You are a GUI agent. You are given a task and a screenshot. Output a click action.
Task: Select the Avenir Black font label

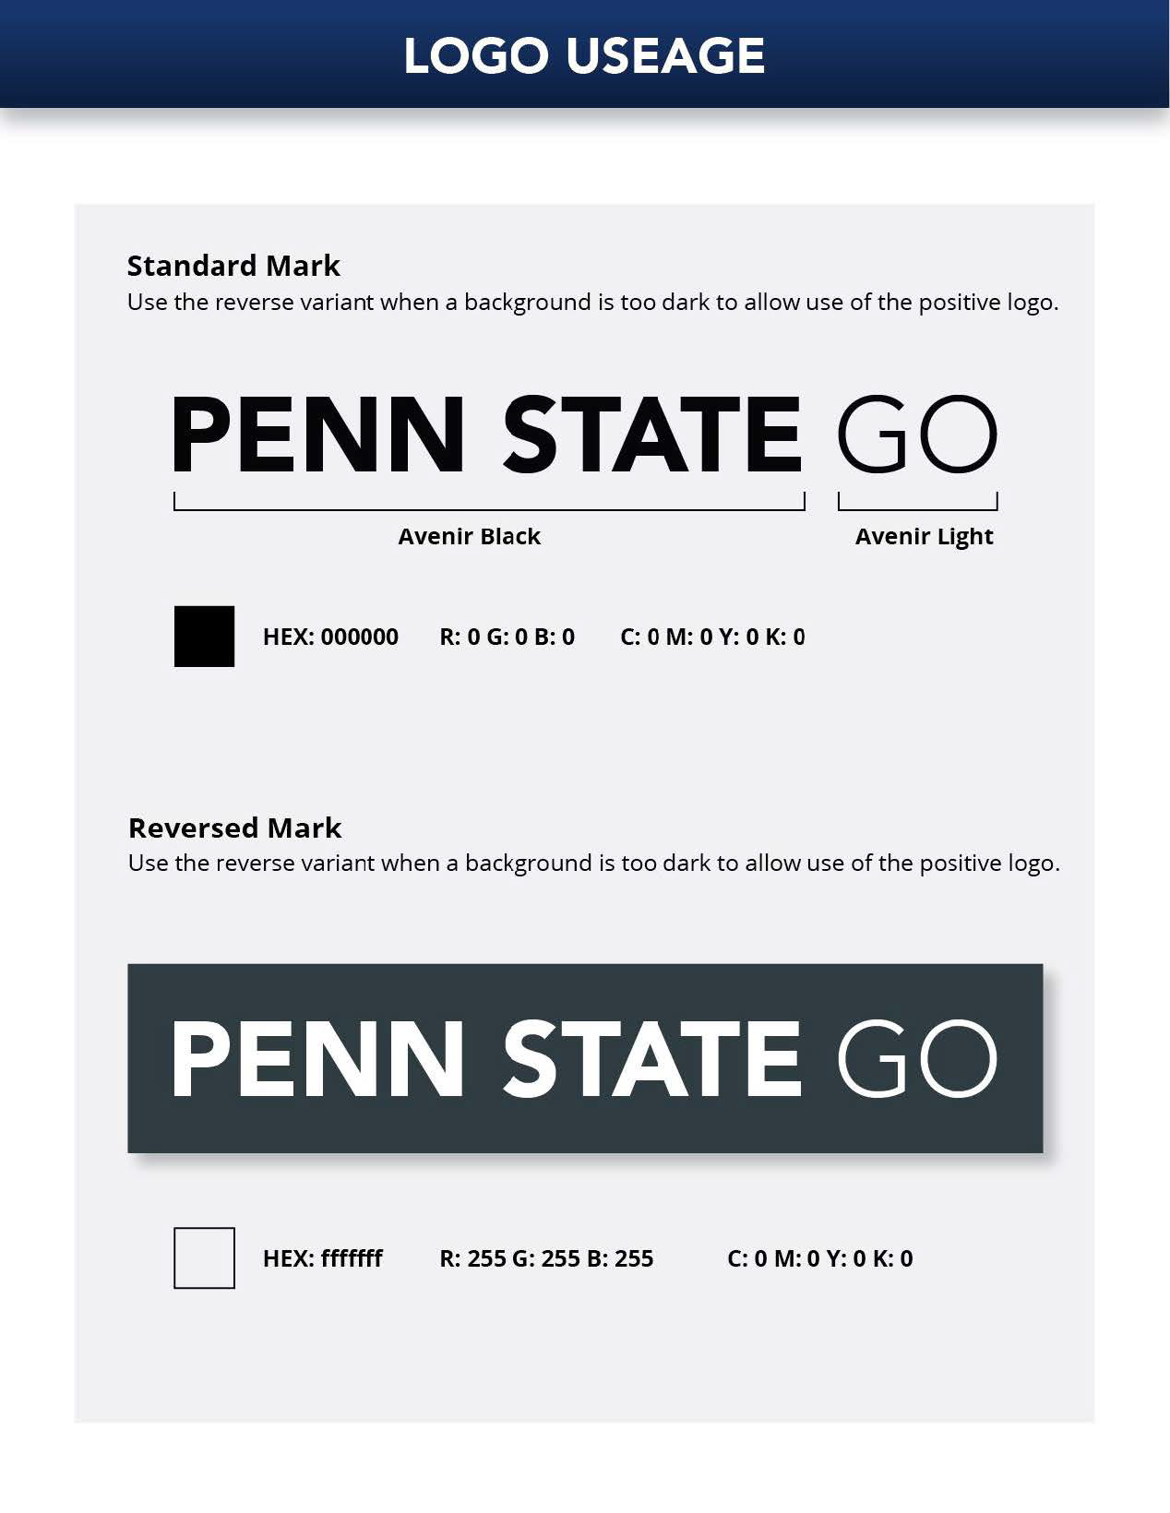(469, 537)
